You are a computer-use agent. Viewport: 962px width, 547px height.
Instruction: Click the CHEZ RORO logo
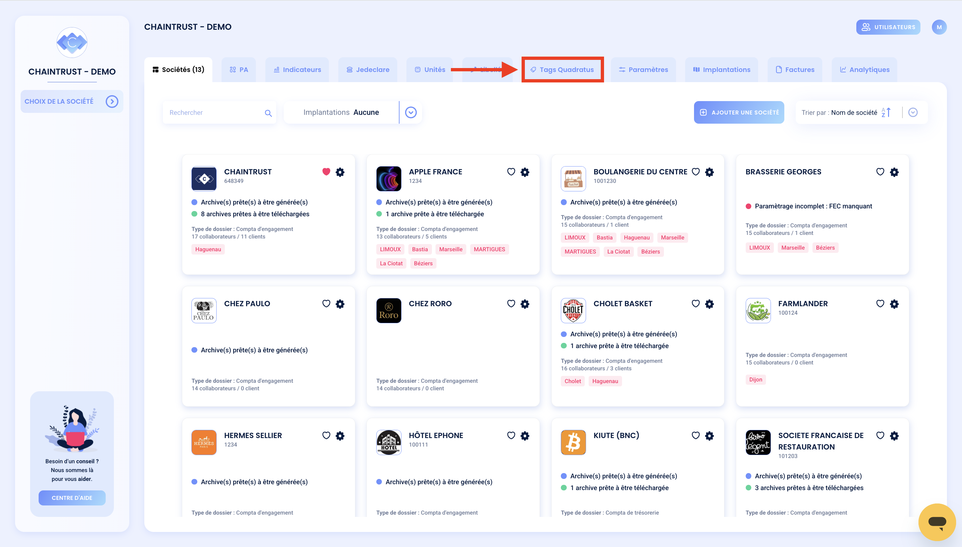coord(389,311)
